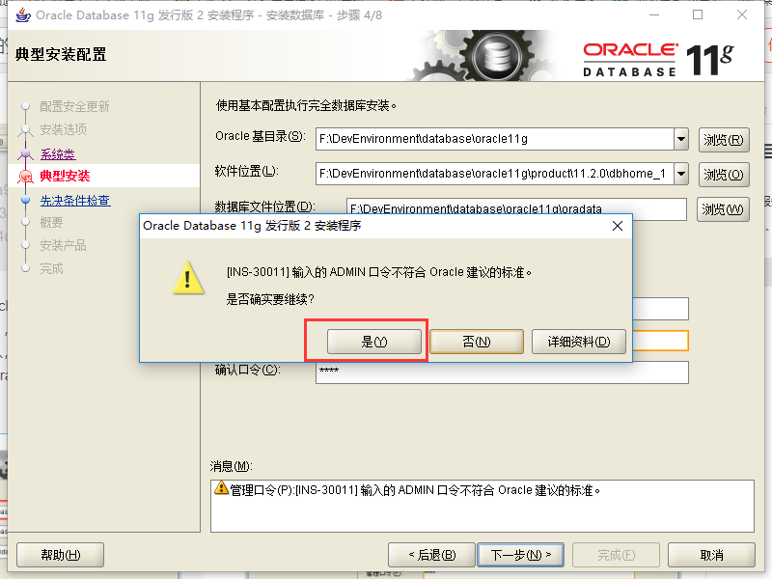The height and width of the screenshot is (579, 772).
Task: Expand the 软件位置 dropdown arrow
Action: [681, 174]
